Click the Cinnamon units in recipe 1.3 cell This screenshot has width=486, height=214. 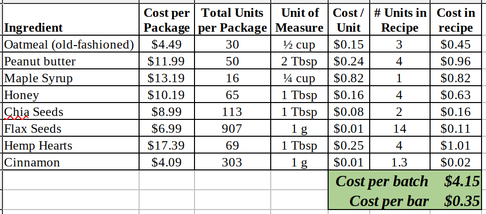tap(399, 161)
